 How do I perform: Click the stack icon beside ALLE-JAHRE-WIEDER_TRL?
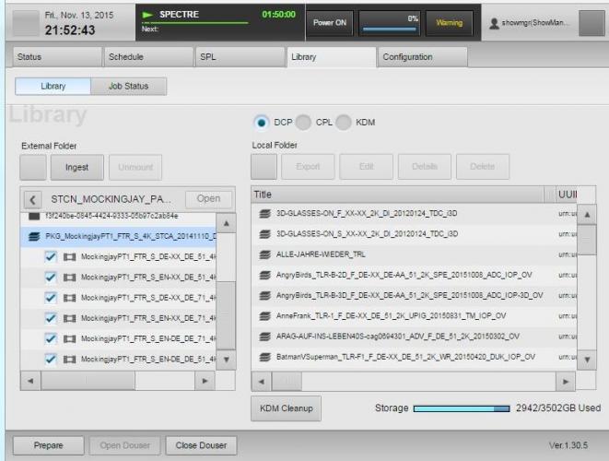(x=264, y=254)
